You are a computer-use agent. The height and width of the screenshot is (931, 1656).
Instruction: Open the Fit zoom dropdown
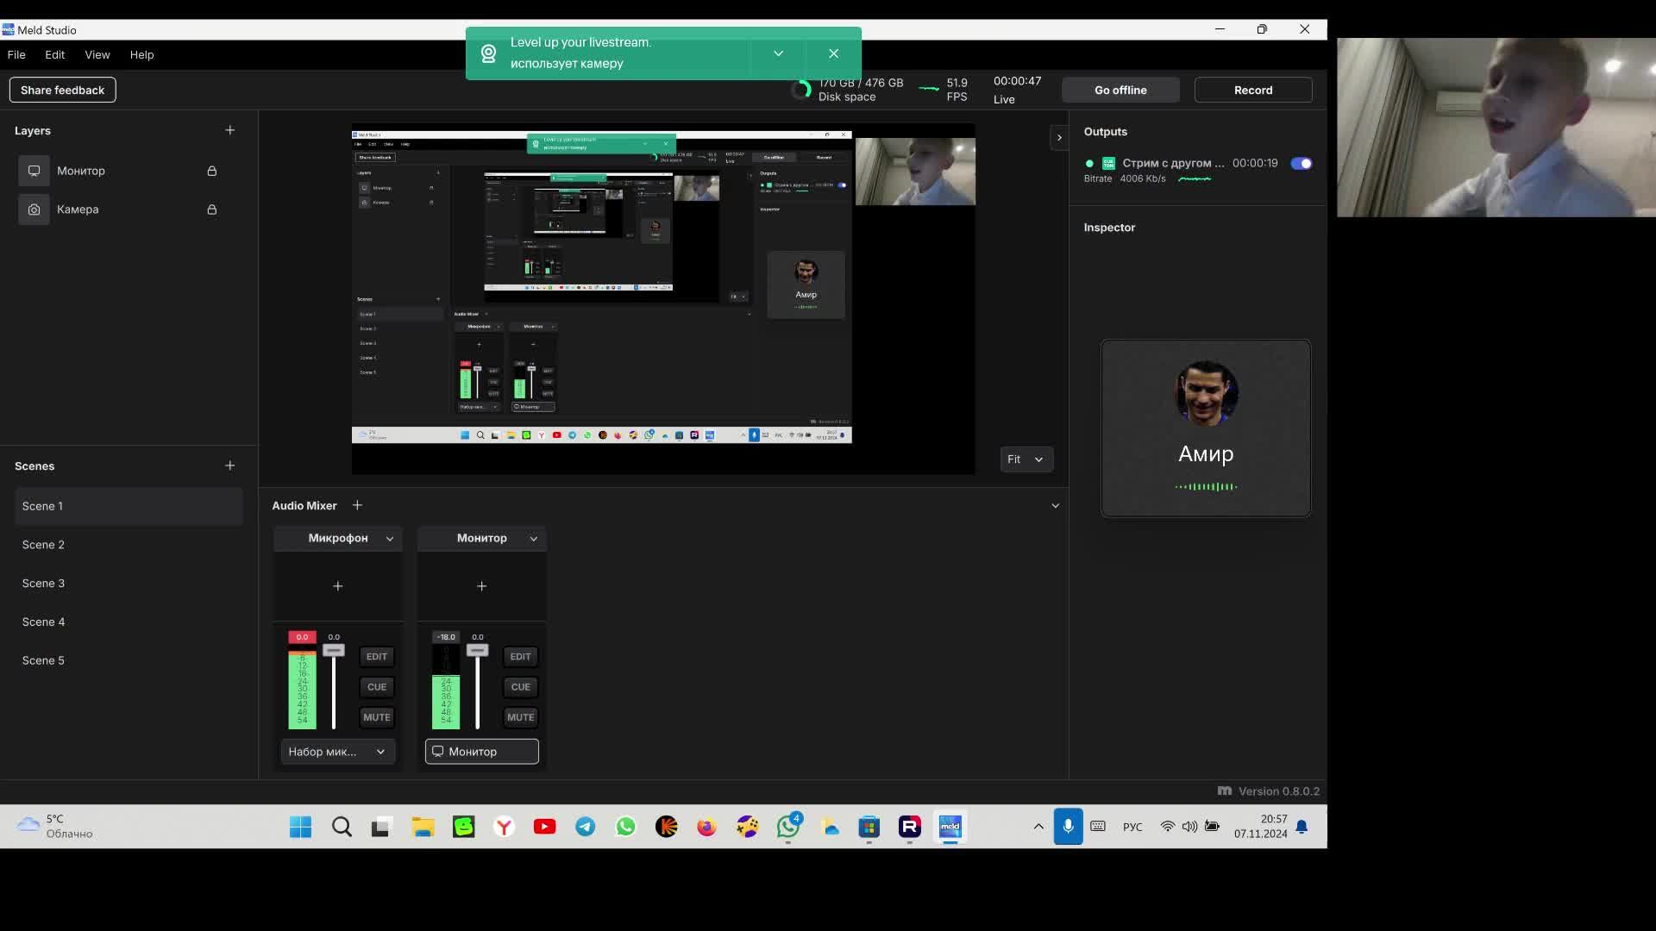tap(1026, 459)
